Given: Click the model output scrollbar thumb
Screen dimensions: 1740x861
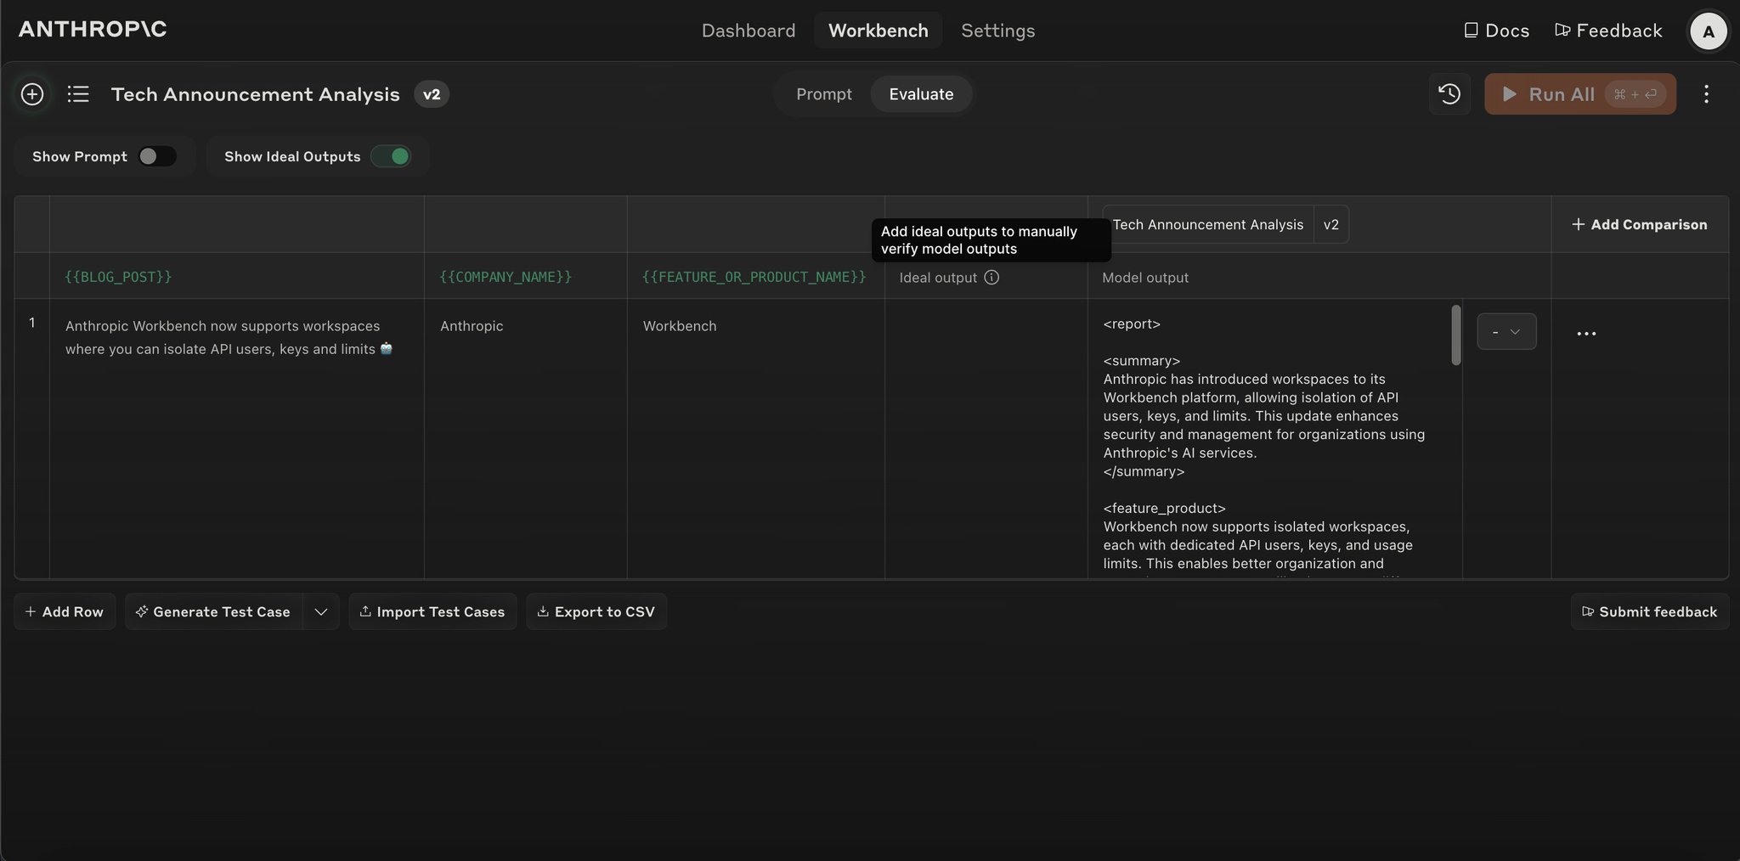Looking at the screenshot, I should (1455, 335).
